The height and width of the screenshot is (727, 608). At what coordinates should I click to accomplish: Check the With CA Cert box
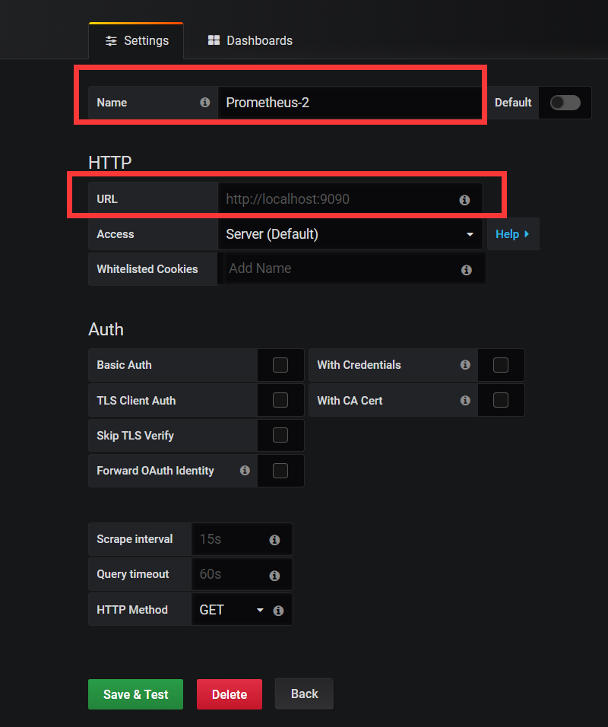point(501,400)
